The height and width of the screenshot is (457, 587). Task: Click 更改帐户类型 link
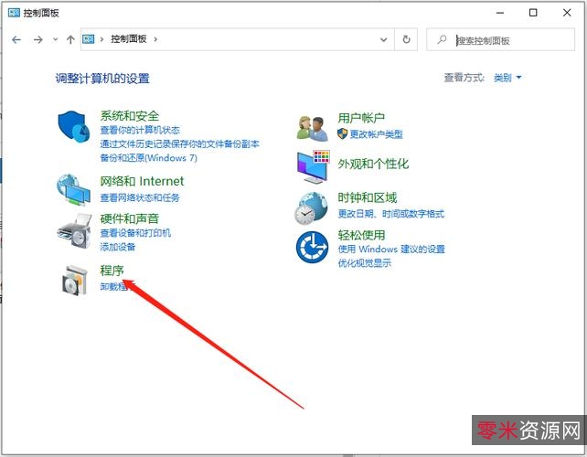coord(376,134)
